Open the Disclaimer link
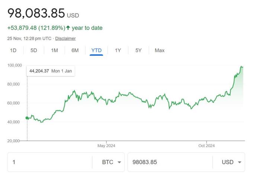 tap(65, 38)
